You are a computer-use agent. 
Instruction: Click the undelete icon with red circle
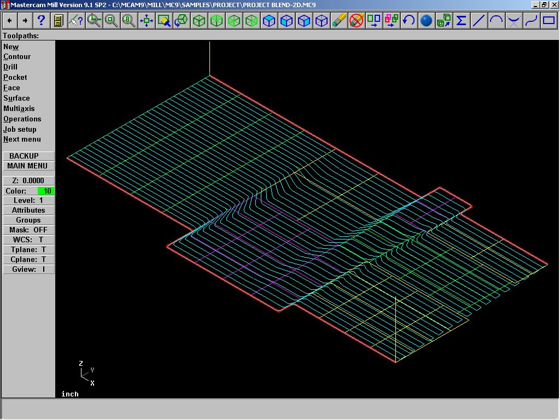[357, 21]
